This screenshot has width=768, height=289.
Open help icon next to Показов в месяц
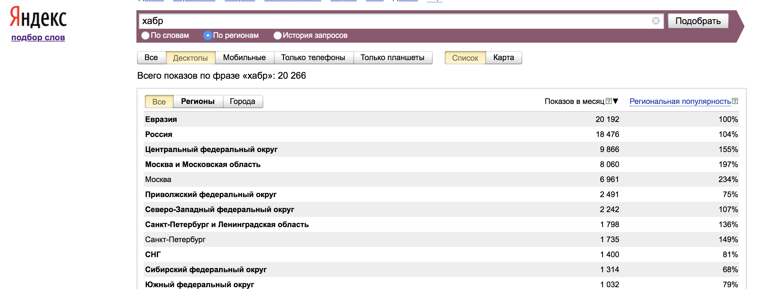point(608,101)
